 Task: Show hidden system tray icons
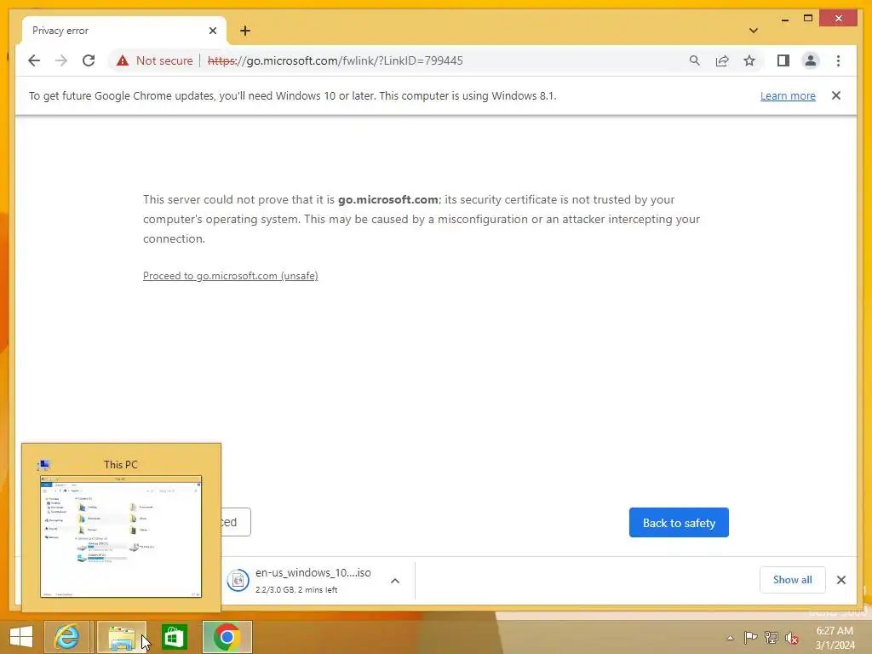pyautogui.click(x=730, y=638)
